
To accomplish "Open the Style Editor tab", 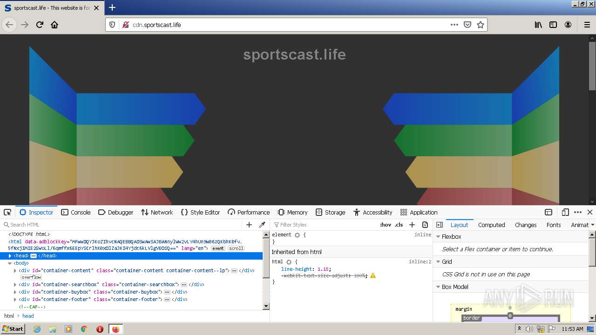I will pos(200,212).
